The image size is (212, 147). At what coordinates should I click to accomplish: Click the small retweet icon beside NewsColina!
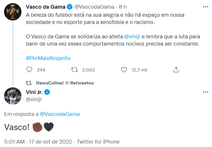pyautogui.click(x=29, y=83)
